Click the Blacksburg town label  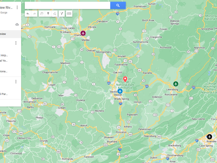175,145
